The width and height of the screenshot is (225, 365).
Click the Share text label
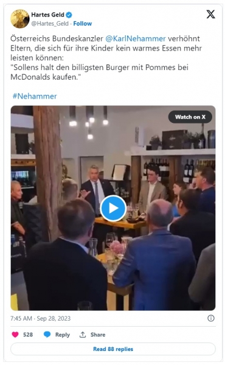click(98, 335)
